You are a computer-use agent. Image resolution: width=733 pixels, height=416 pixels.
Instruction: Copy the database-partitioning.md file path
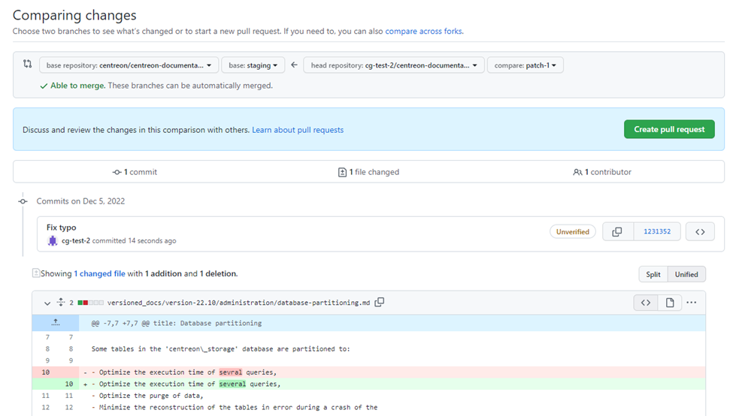click(x=380, y=303)
